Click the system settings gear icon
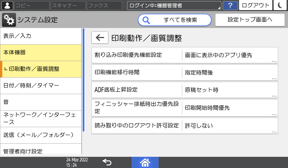This screenshot has height=168, width=288. [x=8, y=20]
